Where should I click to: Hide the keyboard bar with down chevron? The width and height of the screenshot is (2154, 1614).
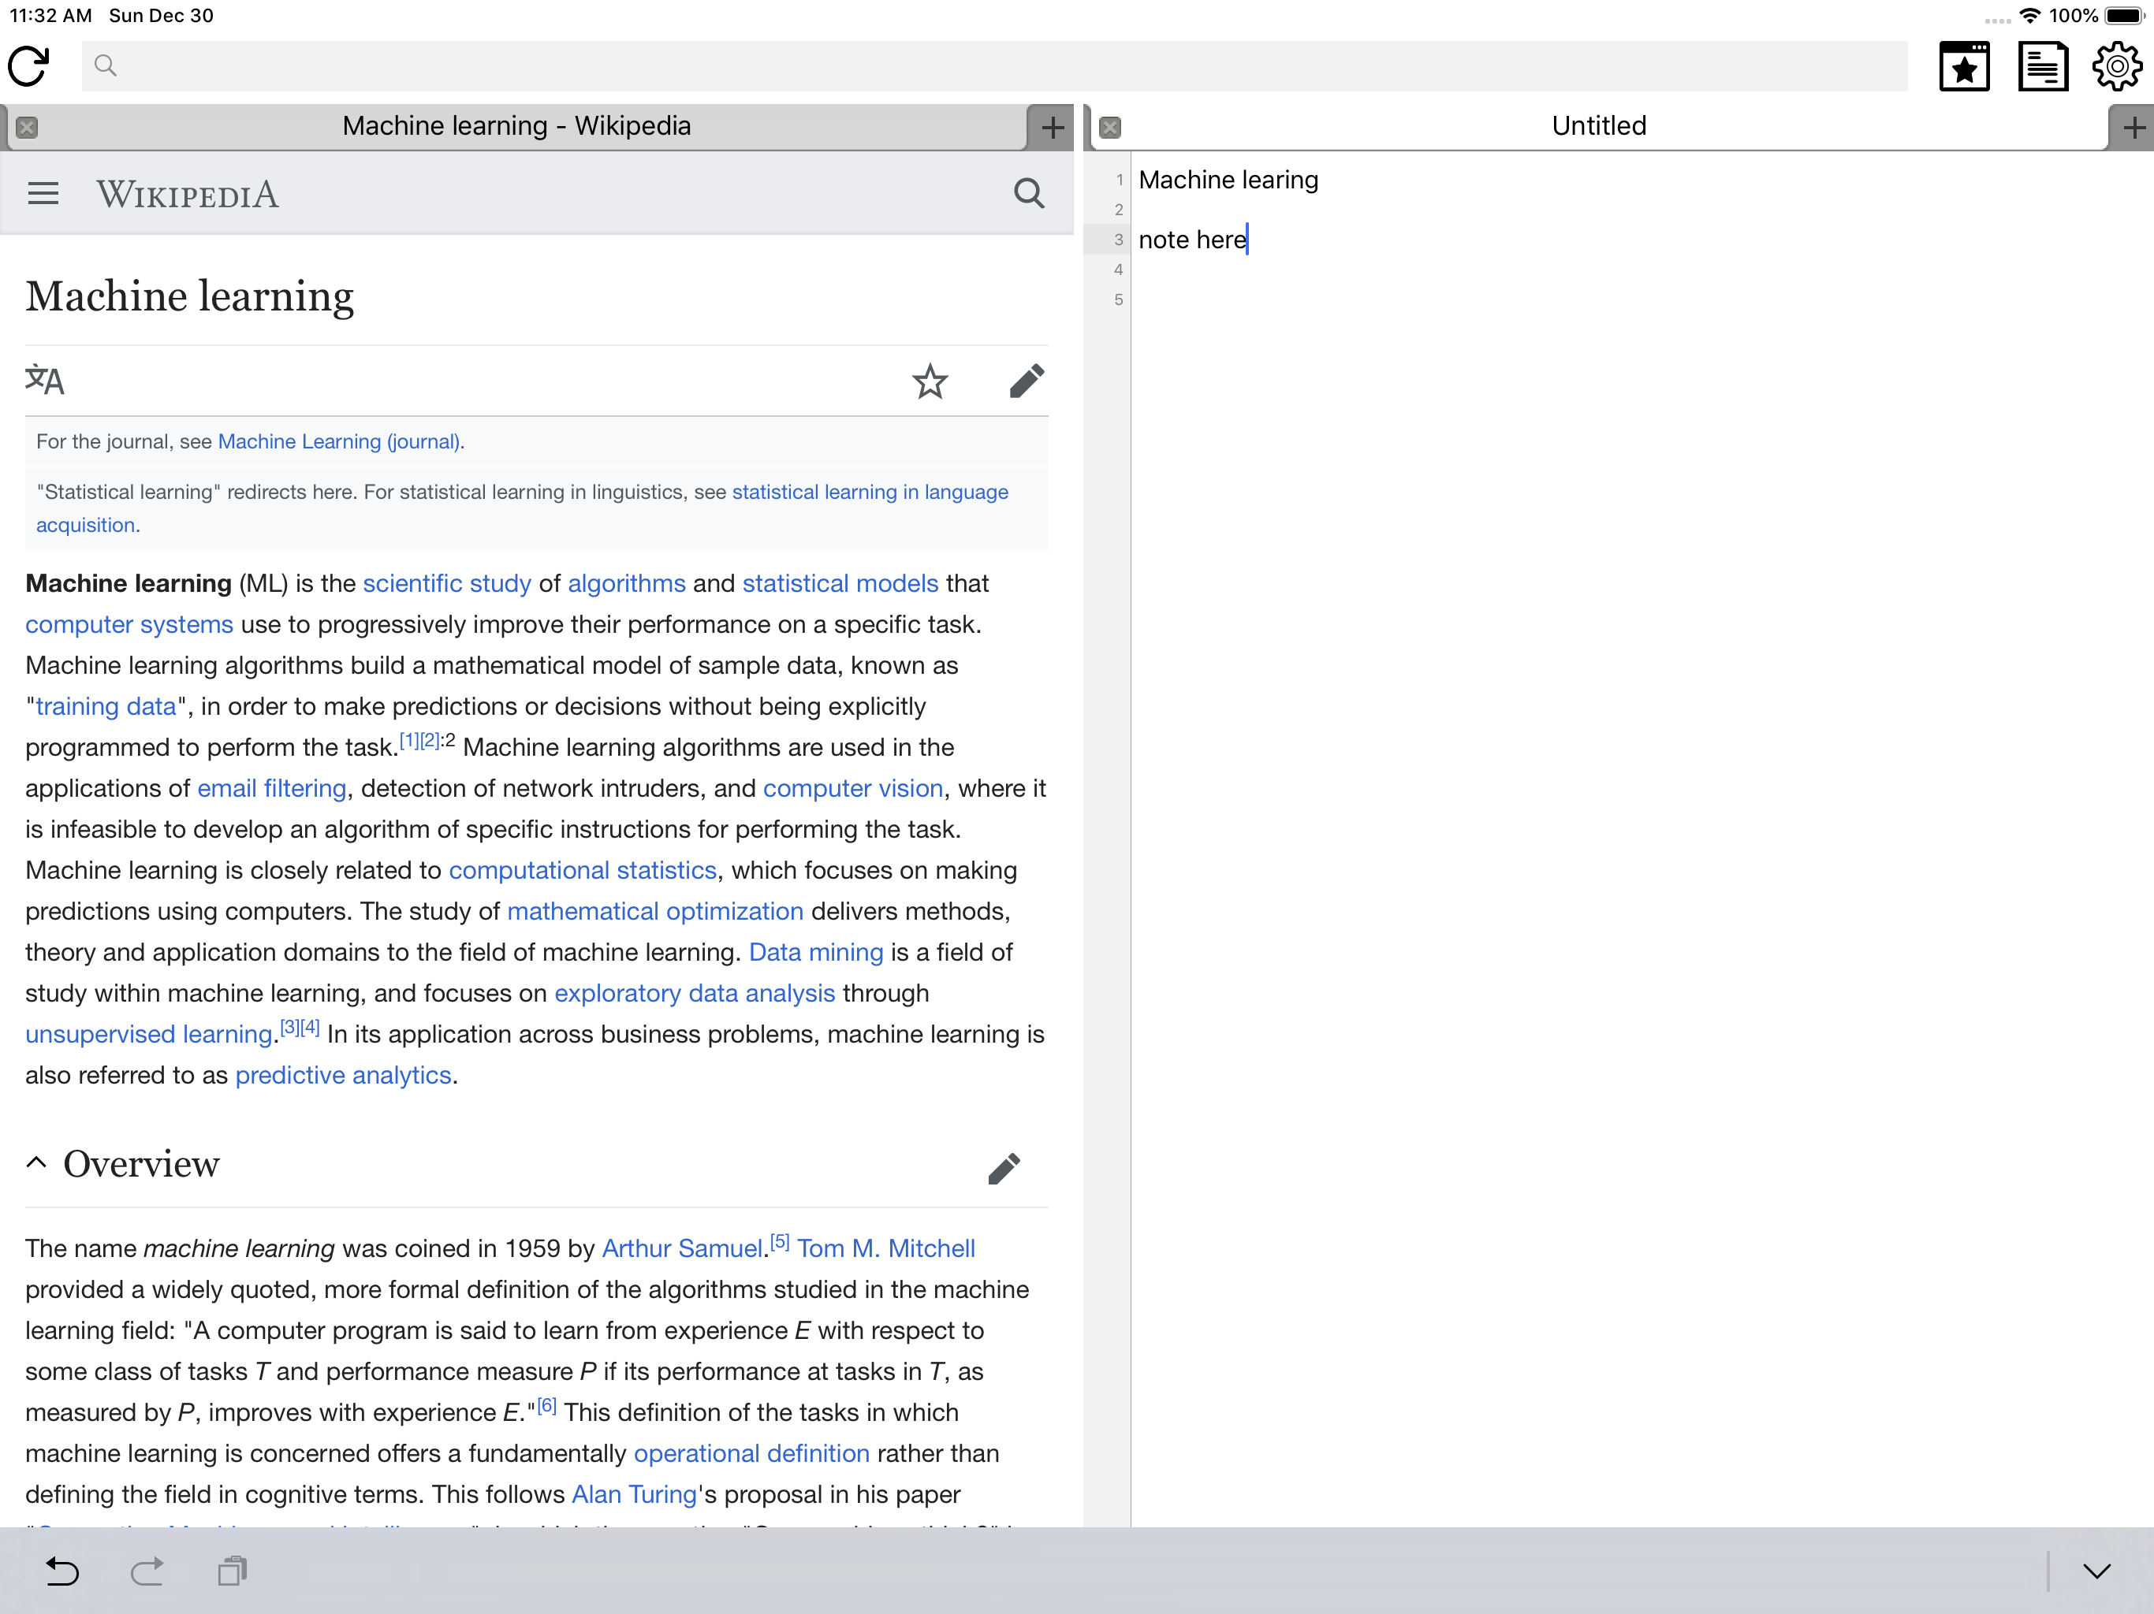click(2096, 1570)
